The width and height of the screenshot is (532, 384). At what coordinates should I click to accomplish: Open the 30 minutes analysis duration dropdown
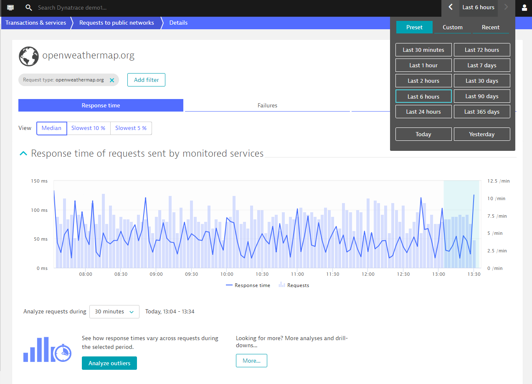click(x=114, y=312)
